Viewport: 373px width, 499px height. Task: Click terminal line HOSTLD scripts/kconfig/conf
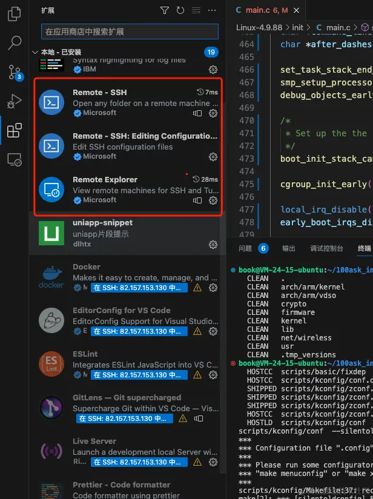(x=306, y=423)
